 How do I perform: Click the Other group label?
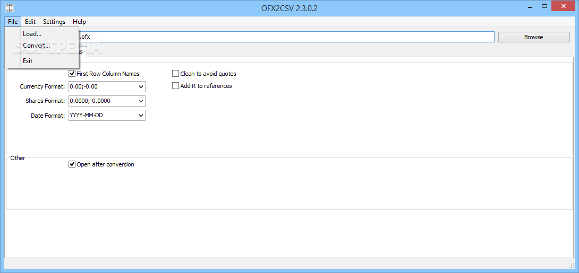tap(18, 158)
